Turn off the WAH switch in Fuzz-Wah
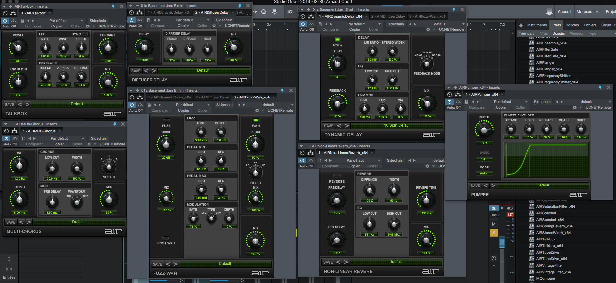 (x=256, y=120)
